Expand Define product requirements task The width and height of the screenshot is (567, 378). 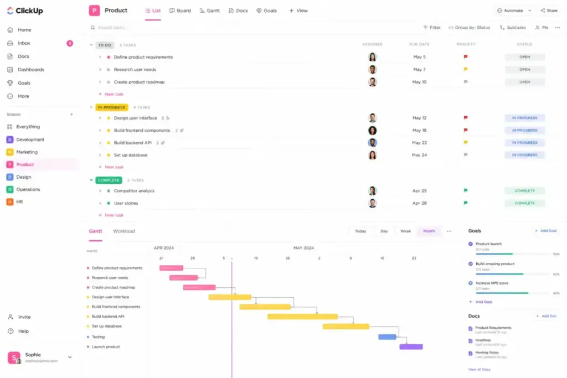click(x=100, y=57)
